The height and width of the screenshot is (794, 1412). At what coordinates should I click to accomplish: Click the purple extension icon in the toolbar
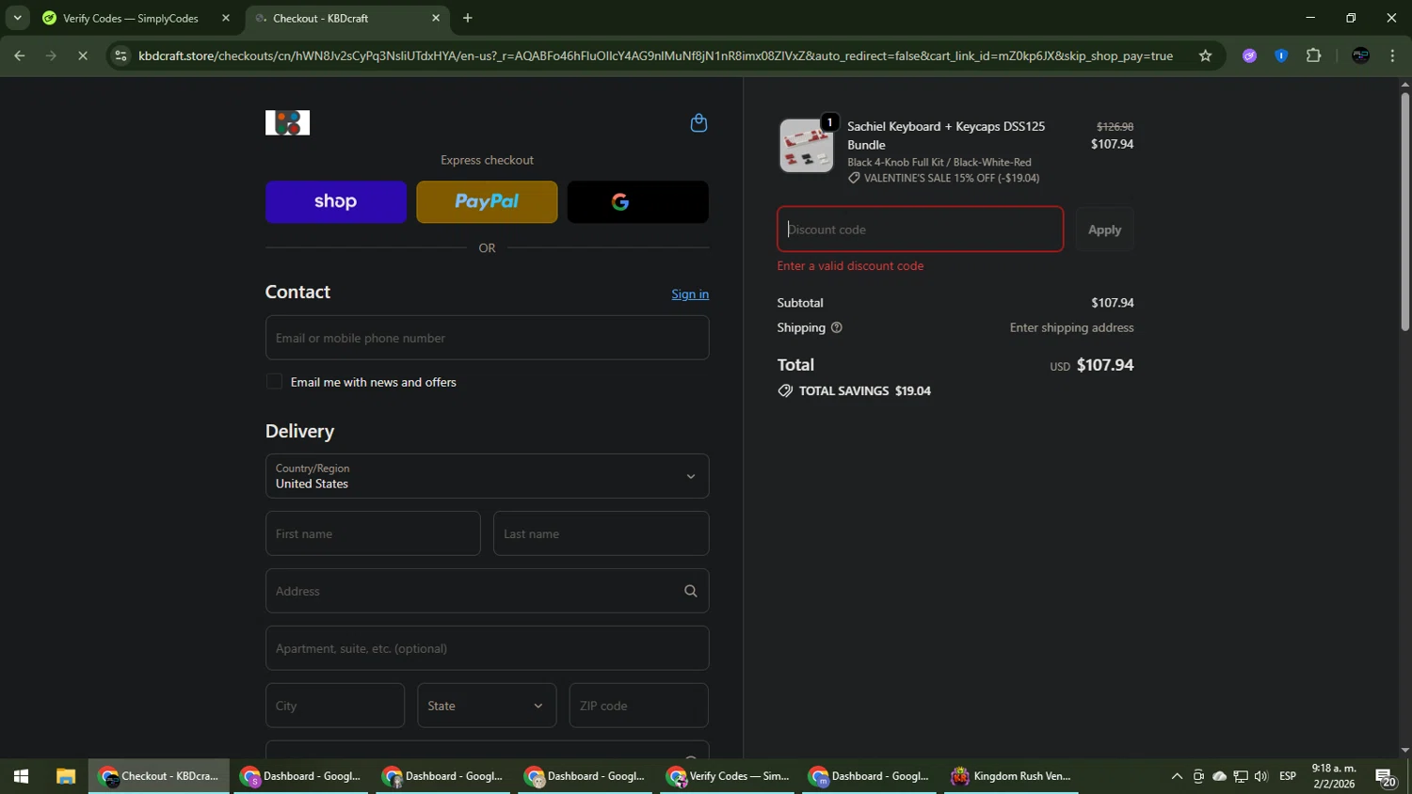pos(1249,56)
